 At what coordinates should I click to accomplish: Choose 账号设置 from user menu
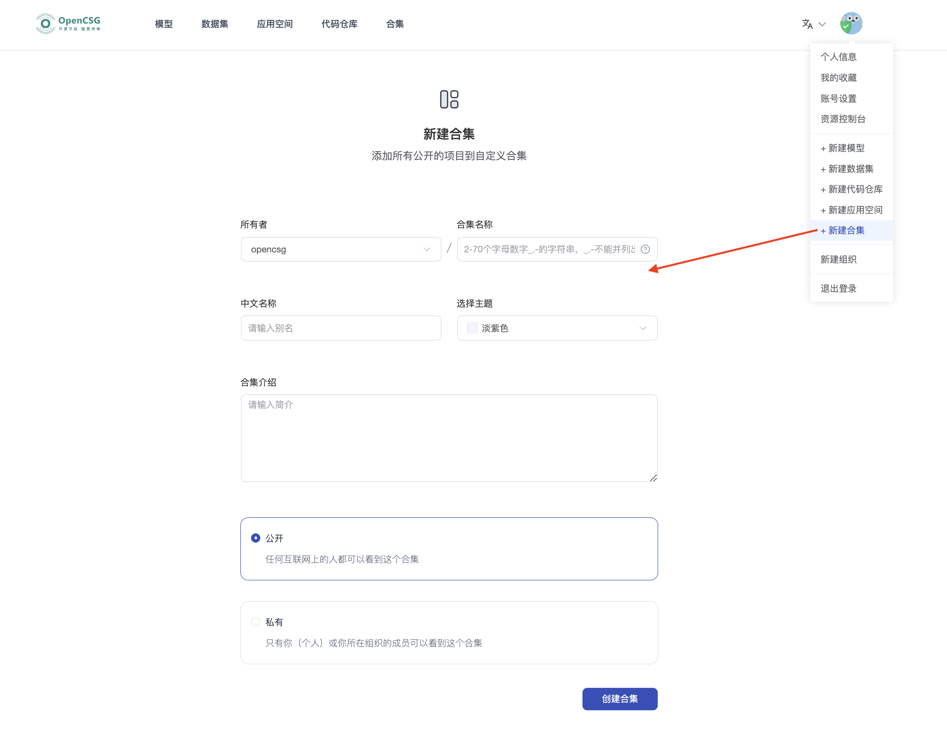pyautogui.click(x=838, y=98)
